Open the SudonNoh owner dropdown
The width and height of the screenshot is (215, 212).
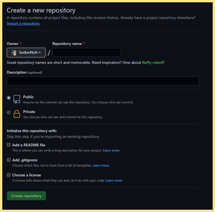[x=26, y=52]
